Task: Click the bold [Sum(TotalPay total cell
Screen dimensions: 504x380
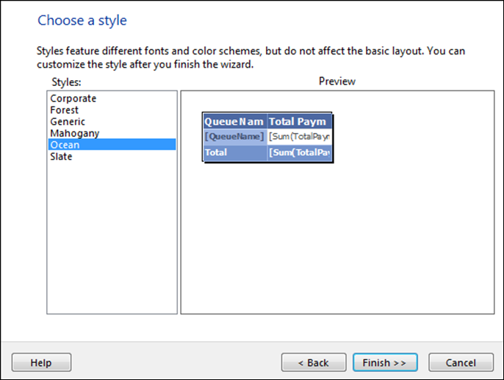Action: [x=299, y=152]
